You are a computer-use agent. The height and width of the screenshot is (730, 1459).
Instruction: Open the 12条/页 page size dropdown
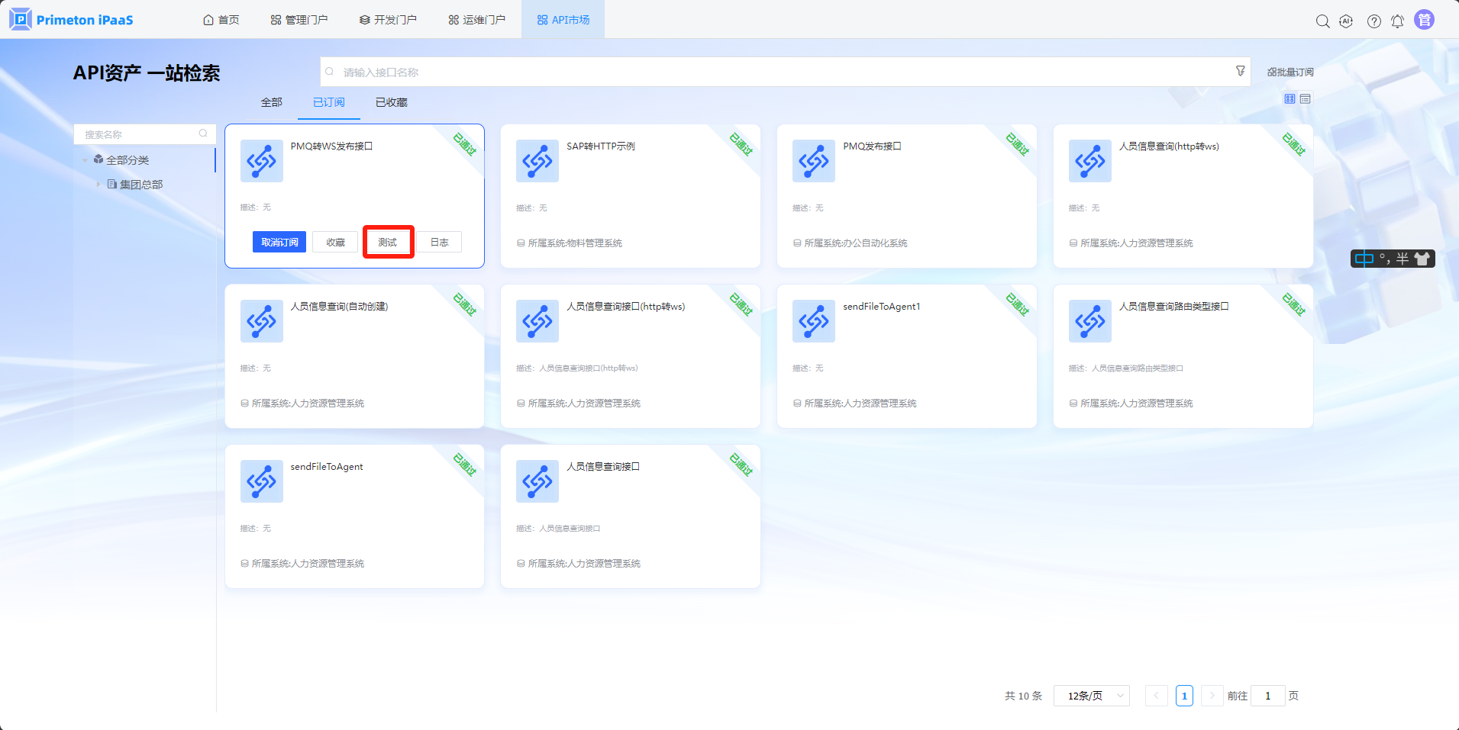[1091, 696]
